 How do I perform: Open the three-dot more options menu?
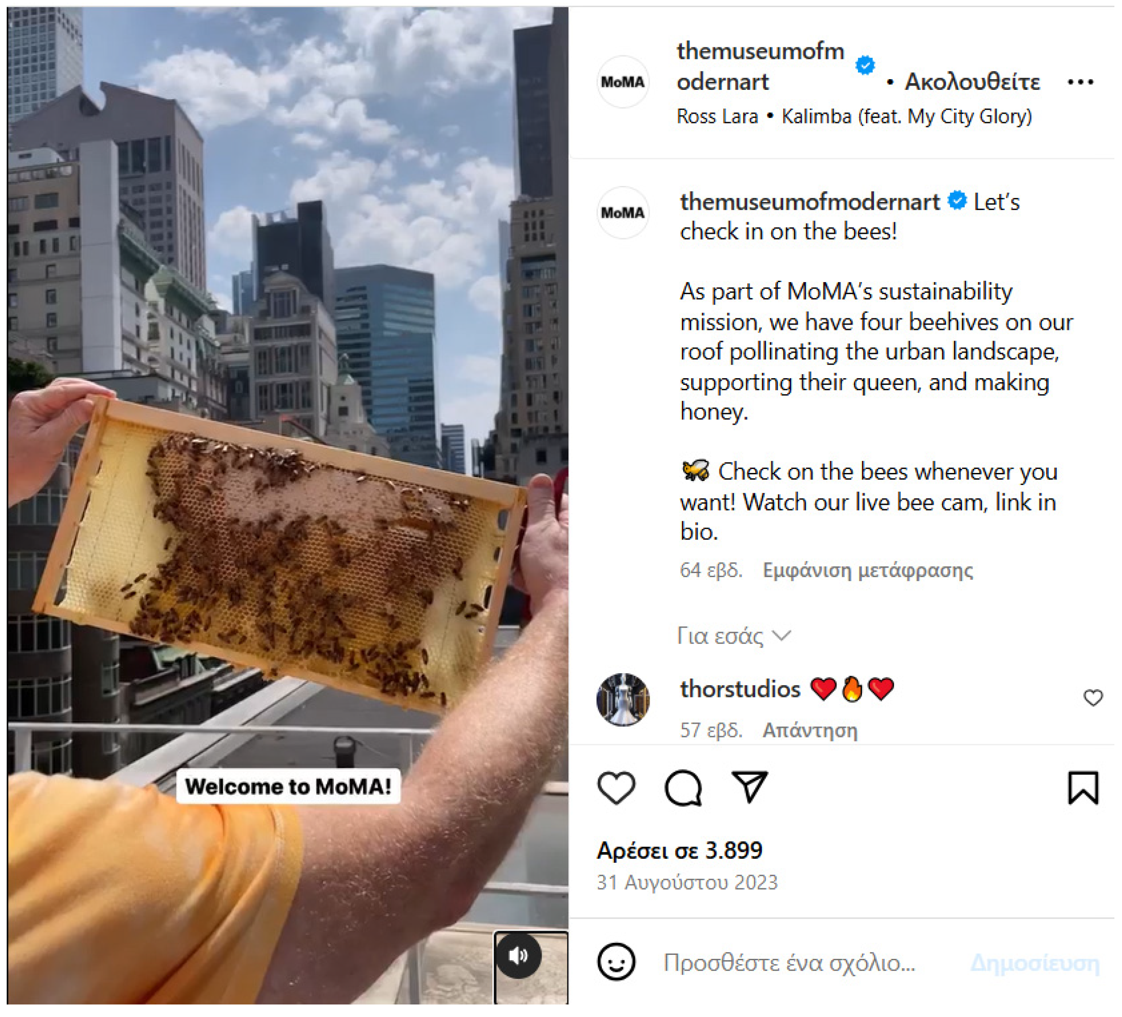pos(1080,82)
